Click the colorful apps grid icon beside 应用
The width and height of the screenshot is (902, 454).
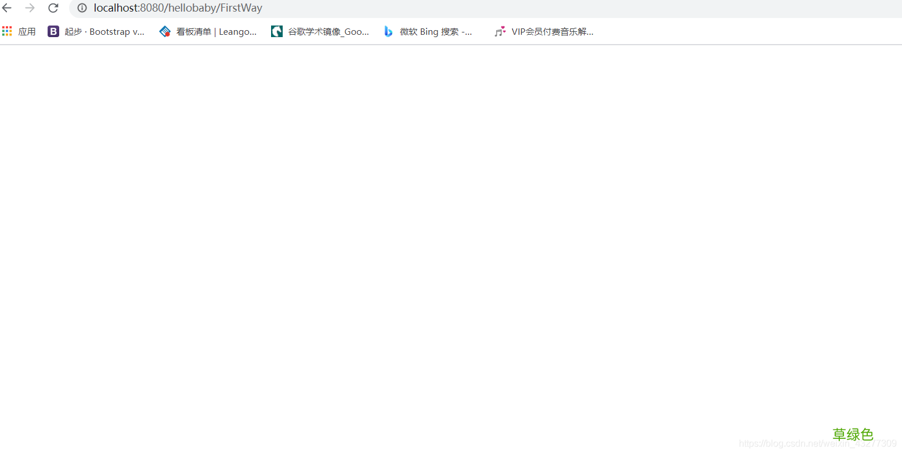6,31
